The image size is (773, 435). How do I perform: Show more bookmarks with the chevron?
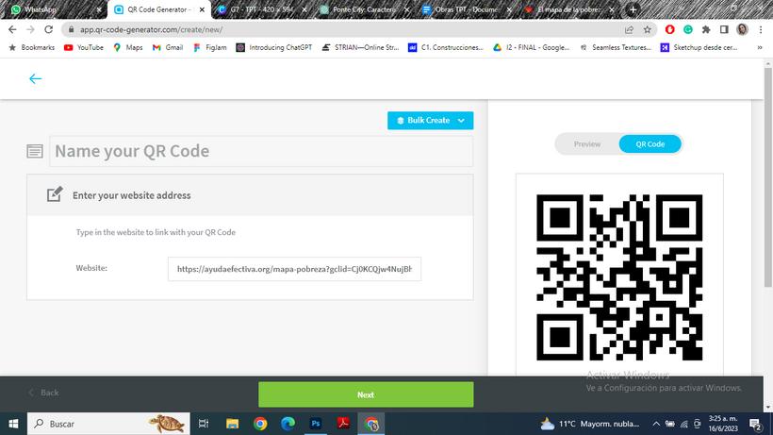pos(760,47)
